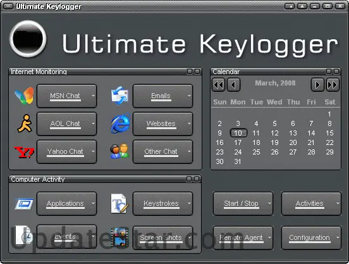Toggle Internet Monitoring panel right square button
This screenshot has height=264, width=349.
tap(197, 72)
